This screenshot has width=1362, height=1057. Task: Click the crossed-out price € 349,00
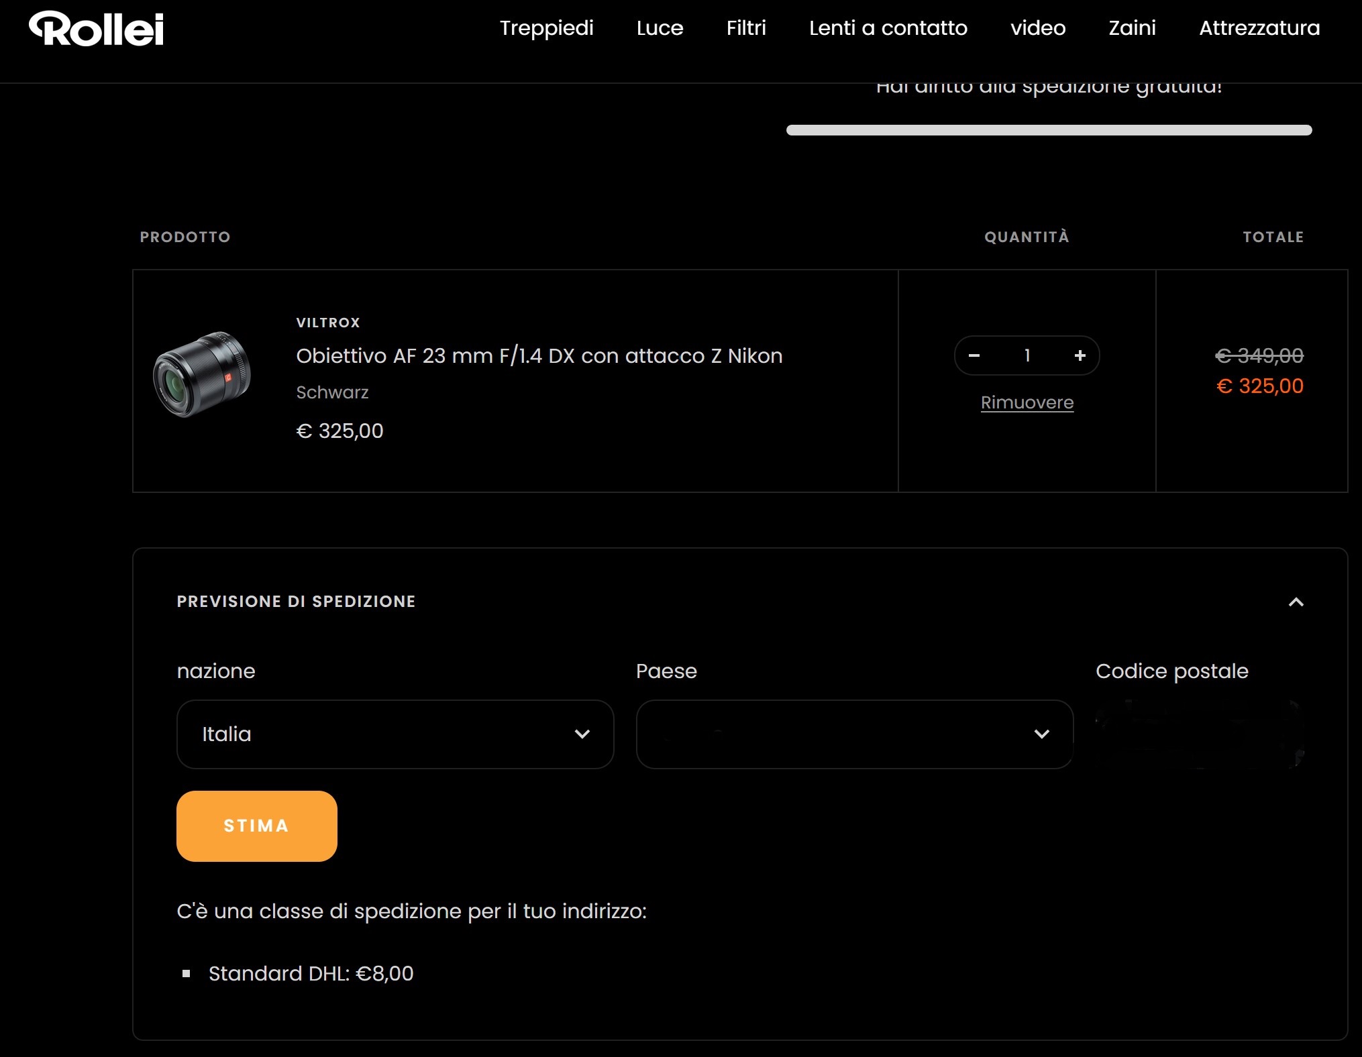1259,355
